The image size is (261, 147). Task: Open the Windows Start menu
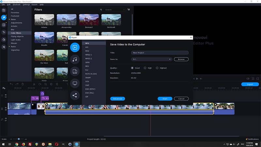pyautogui.click(x=3, y=144)
